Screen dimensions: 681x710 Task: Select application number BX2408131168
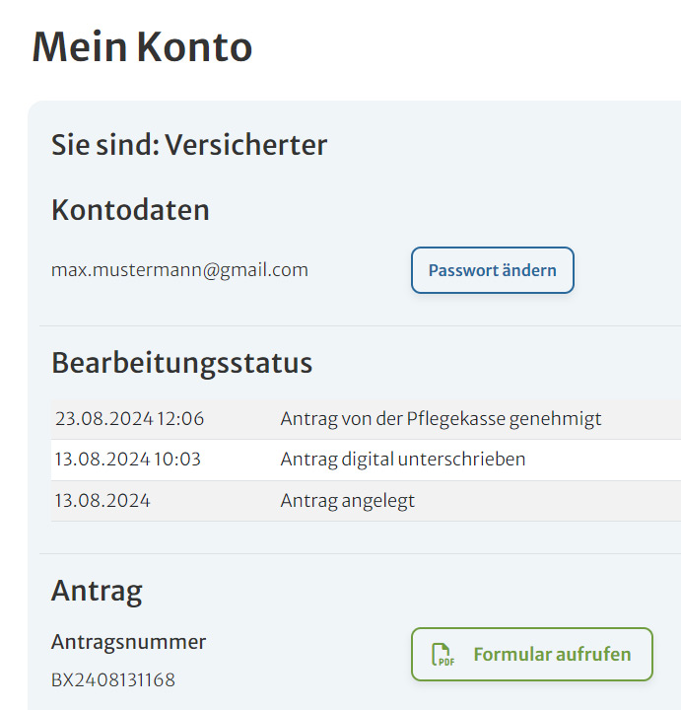click(x=112, y=679)
